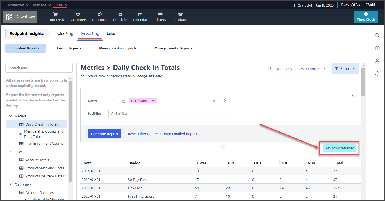This screenshot has width=385, height=201.
Task: Collapse the Metrics report group
Action: coord(11,116)
